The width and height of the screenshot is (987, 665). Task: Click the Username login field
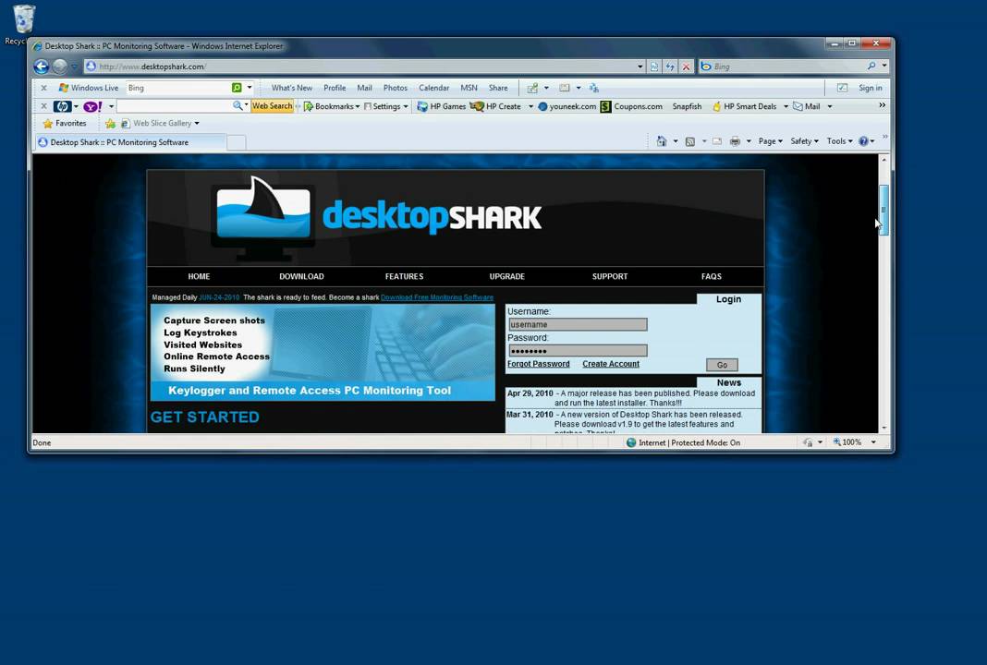[x=578, y=324]
